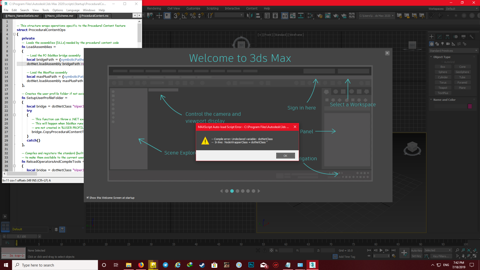Click the Teapot primitive button
The width and height of the screenshot is (480, 270).
[443, 88]
